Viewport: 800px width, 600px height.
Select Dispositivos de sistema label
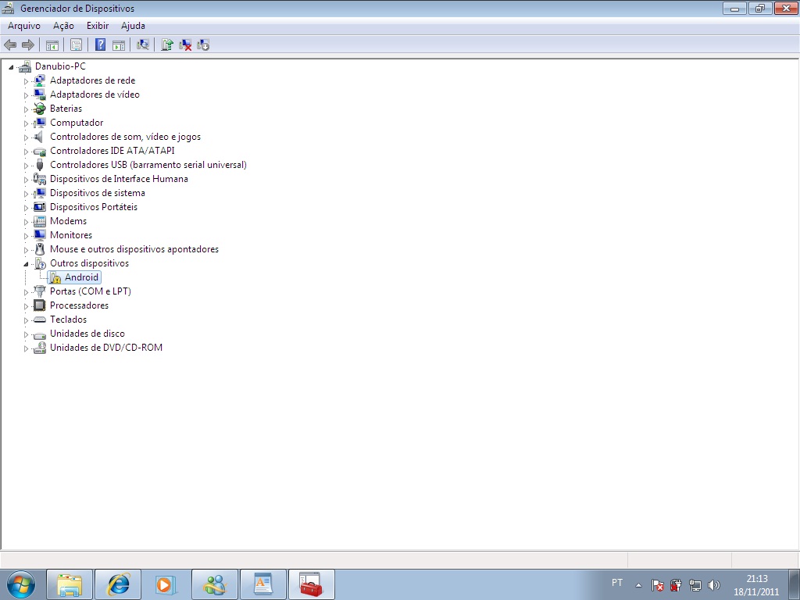[x=98, y=193]
